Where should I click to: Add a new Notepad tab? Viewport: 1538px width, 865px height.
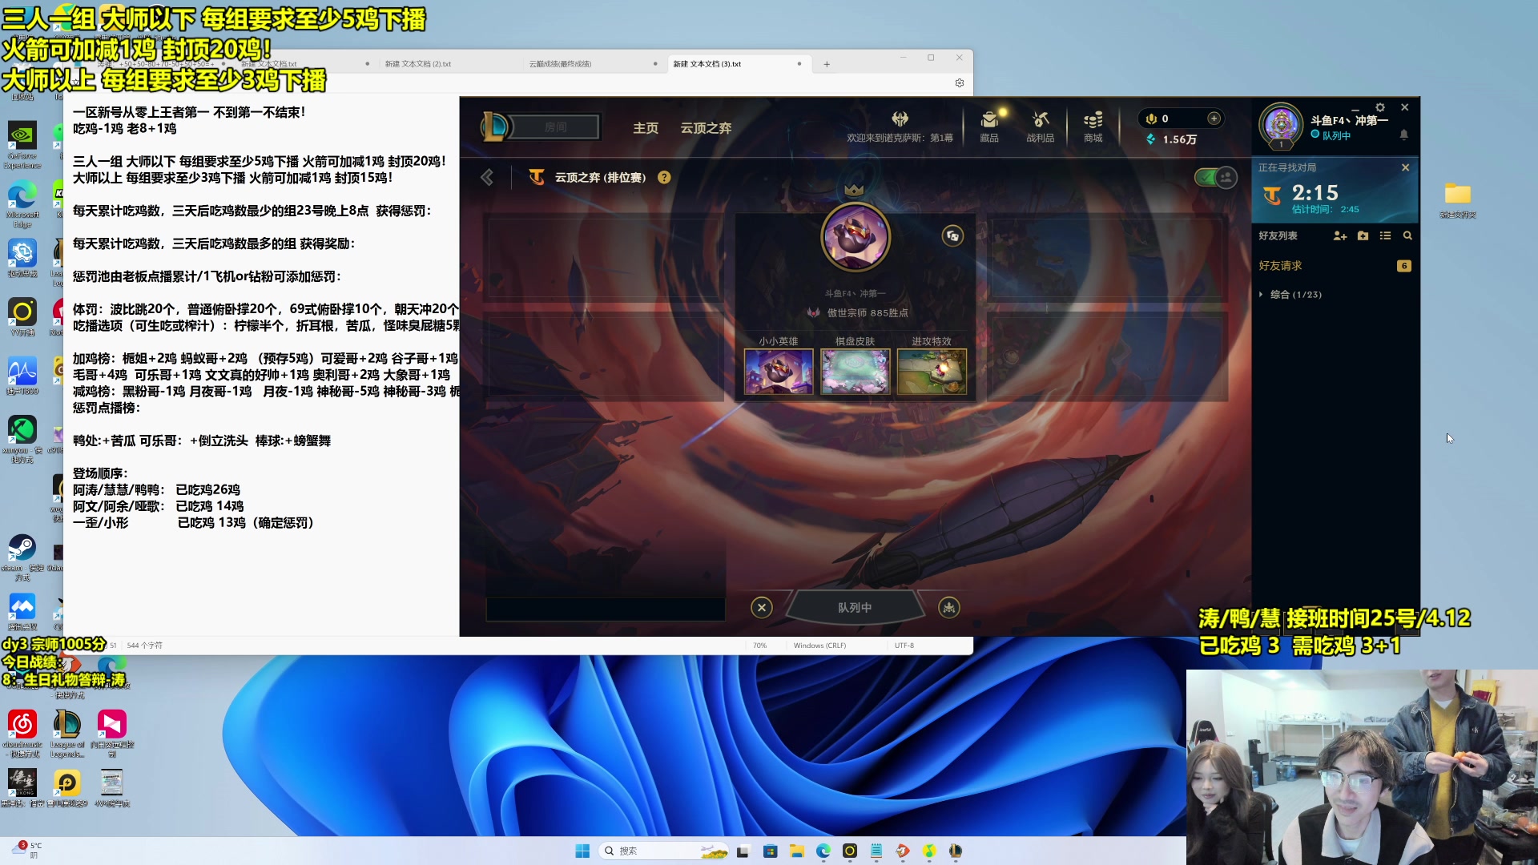827,64
